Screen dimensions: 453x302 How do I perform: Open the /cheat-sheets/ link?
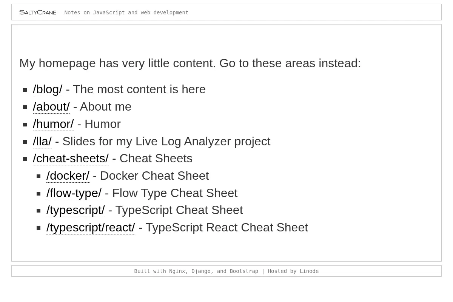click(71, 159)
